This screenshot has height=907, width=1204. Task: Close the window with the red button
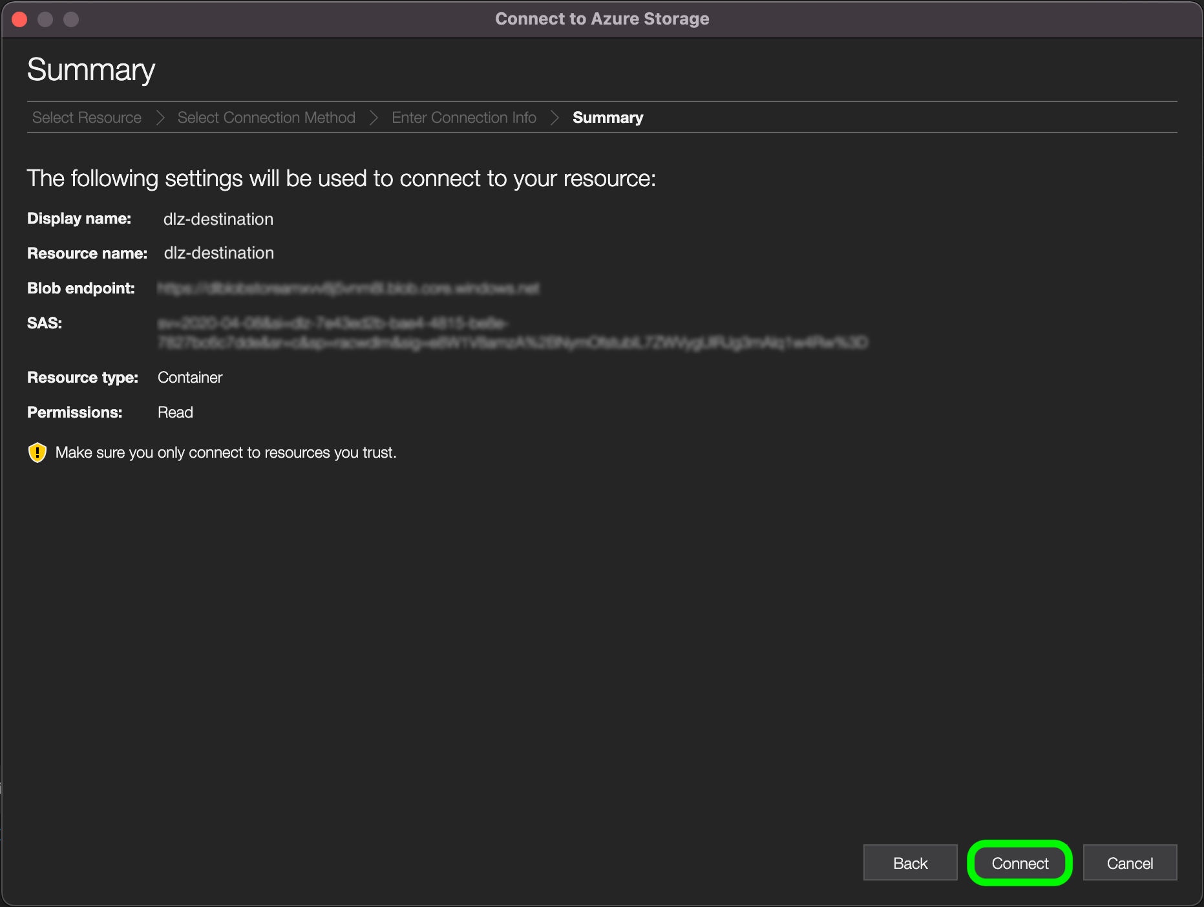coord(19,19)
